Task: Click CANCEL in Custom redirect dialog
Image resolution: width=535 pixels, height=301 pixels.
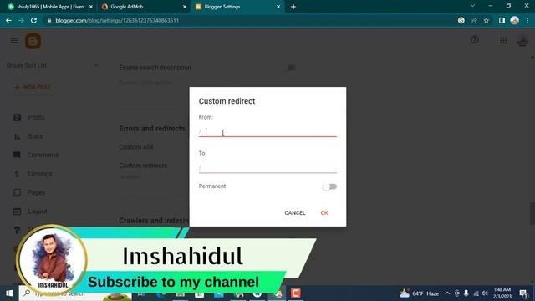Action: point(295,212)
